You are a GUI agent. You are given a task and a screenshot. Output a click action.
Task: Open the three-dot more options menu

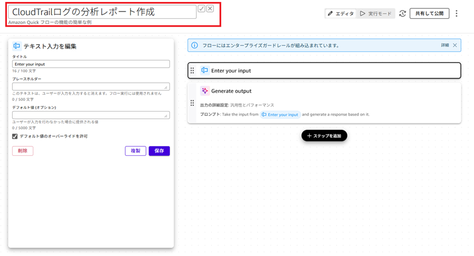(456, 13)
